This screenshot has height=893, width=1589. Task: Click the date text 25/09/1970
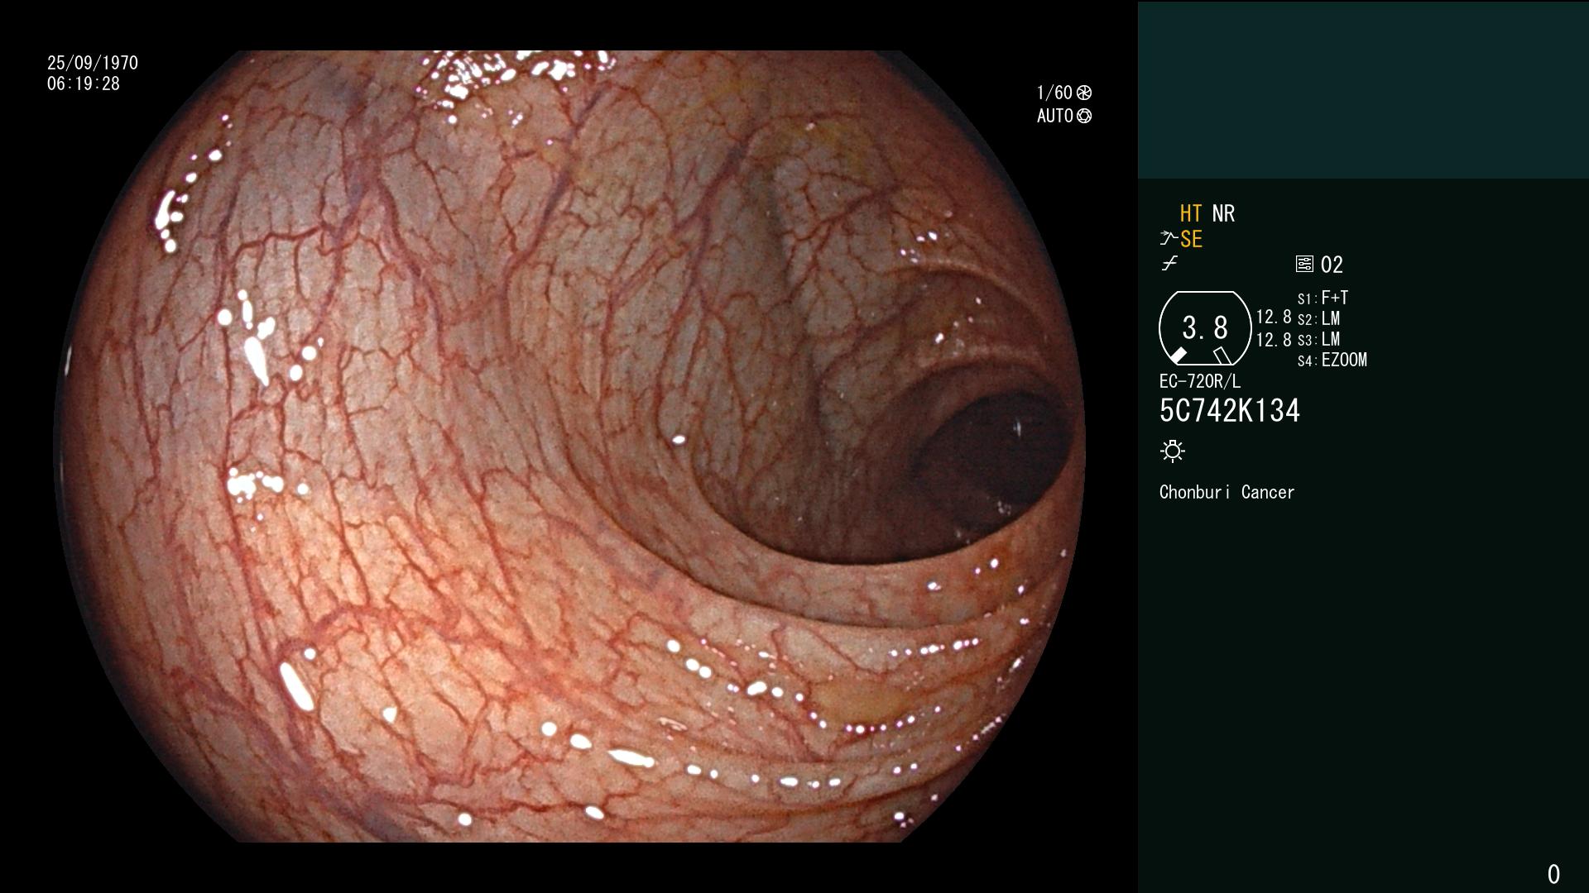(x=93, y=63)
